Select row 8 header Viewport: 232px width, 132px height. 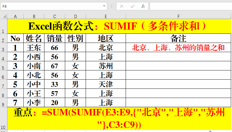4,93
